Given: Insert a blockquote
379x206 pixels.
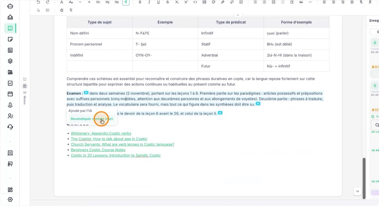Looking at the screenshot, I should click(301, 2).
